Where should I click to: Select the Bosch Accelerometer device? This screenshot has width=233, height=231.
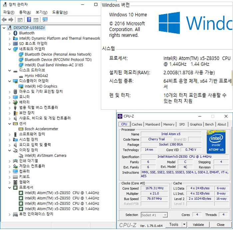[41, 129]
